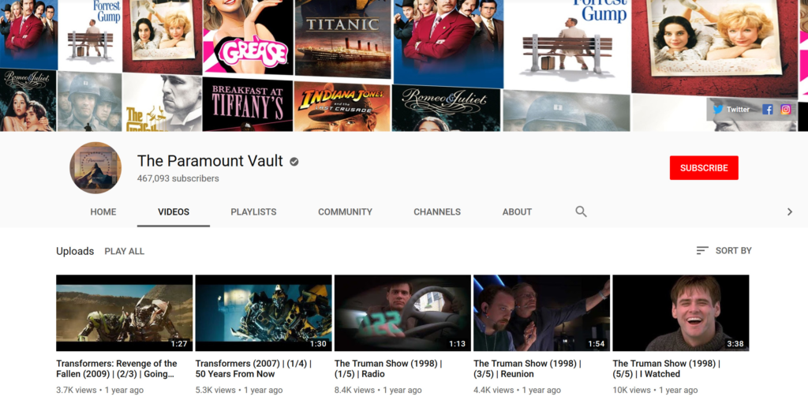Open title Transformers: Revenge of the Fallen (2009)
This screenshot has width=808, height=404.
[x=117, y=369]
